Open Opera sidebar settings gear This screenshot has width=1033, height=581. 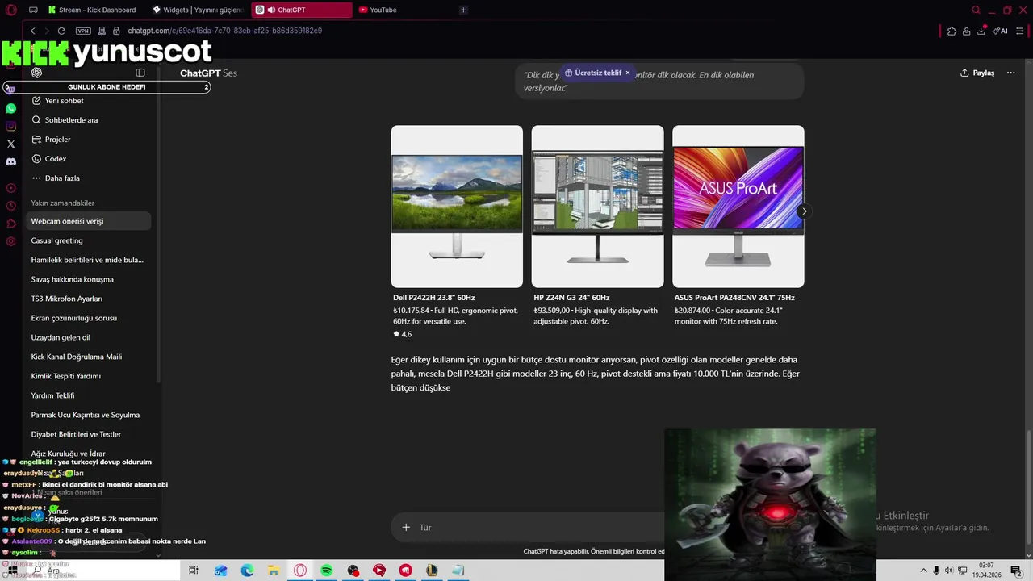click(10, 241)
